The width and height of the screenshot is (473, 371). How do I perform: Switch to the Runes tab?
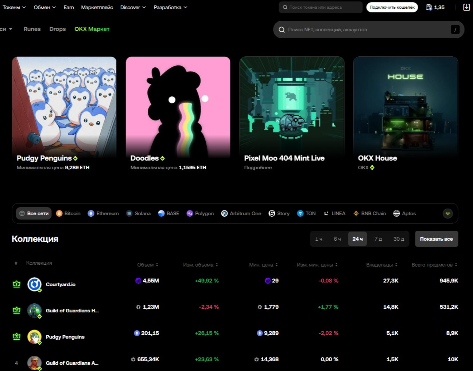pyautogui.click(x=32, y=29)
